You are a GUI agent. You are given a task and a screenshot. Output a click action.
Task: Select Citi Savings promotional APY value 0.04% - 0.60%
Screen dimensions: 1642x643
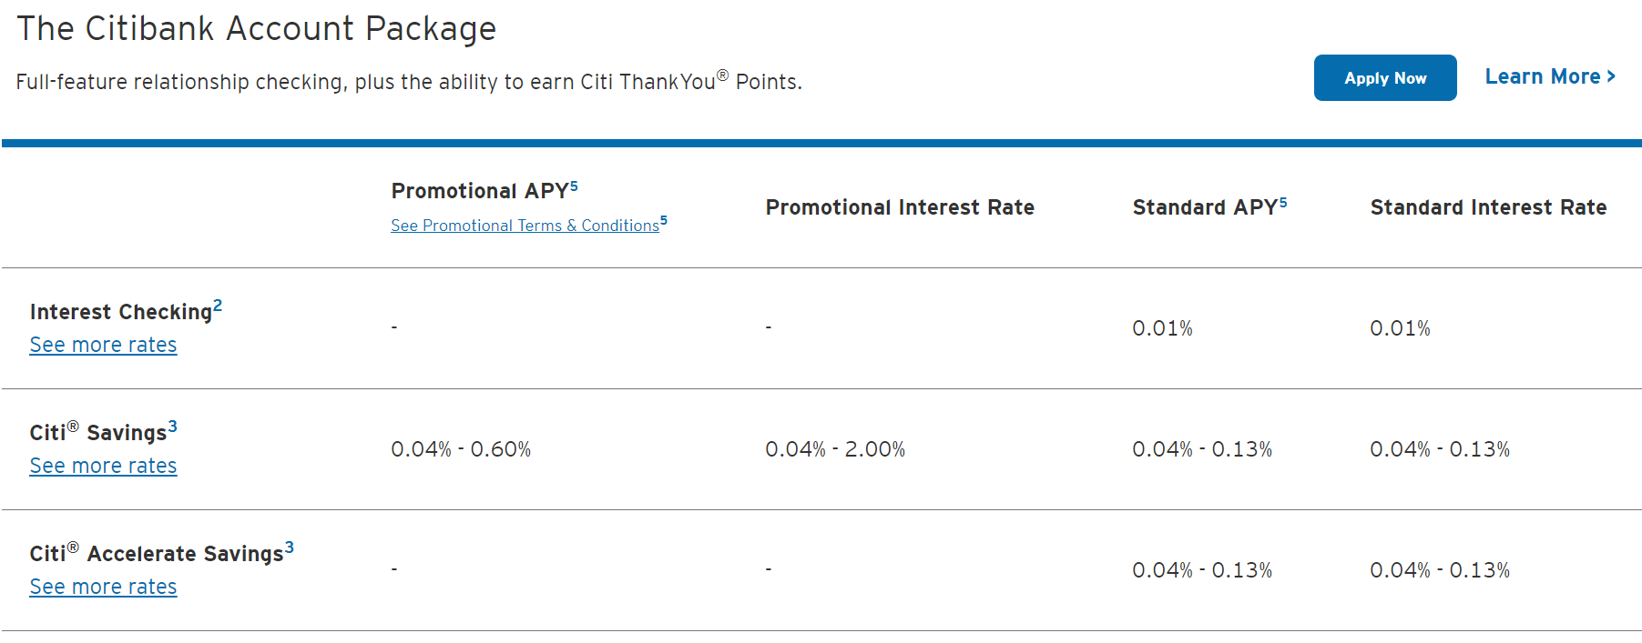[461, 449]
